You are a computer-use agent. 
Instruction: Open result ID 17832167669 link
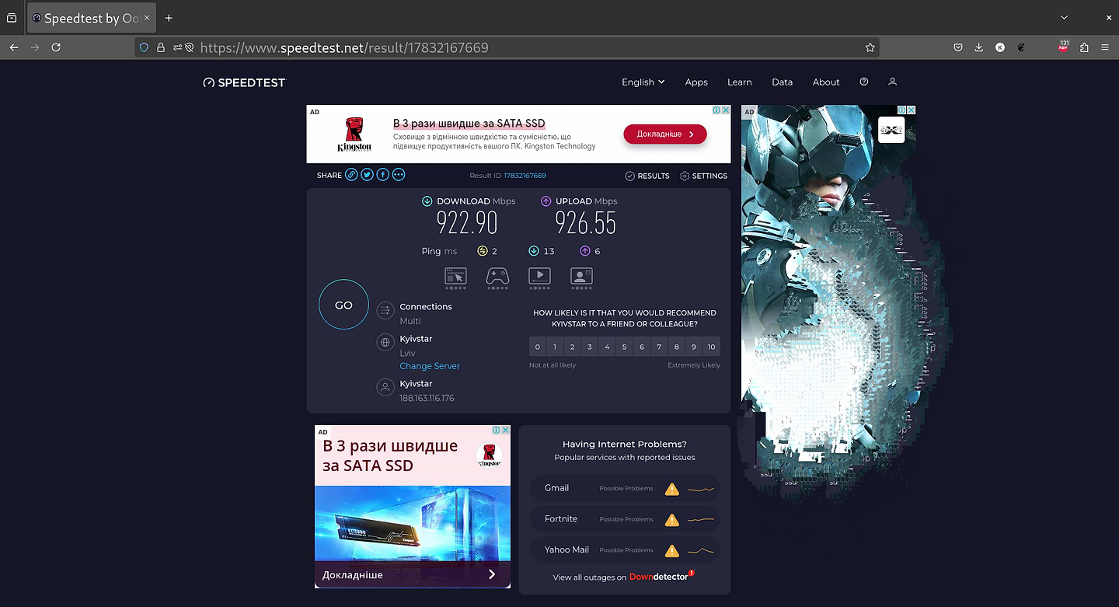(x=525, y=176)
